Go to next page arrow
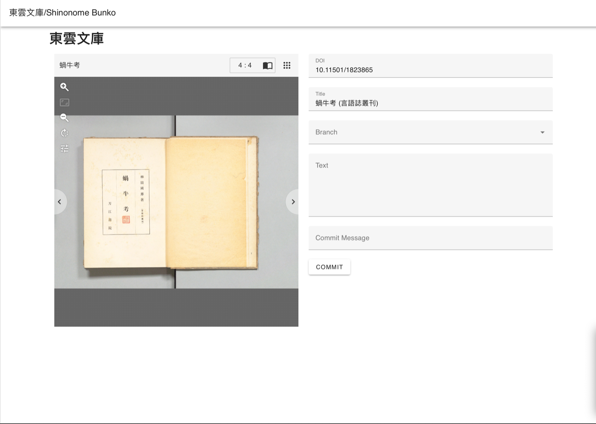Image resolution: width=596 pixels, height=424 pixels. coord(293,202)
